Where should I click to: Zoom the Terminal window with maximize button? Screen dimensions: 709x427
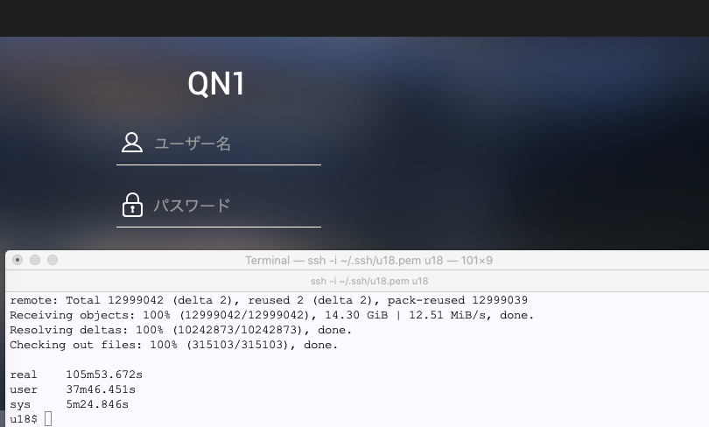(53, 260)
